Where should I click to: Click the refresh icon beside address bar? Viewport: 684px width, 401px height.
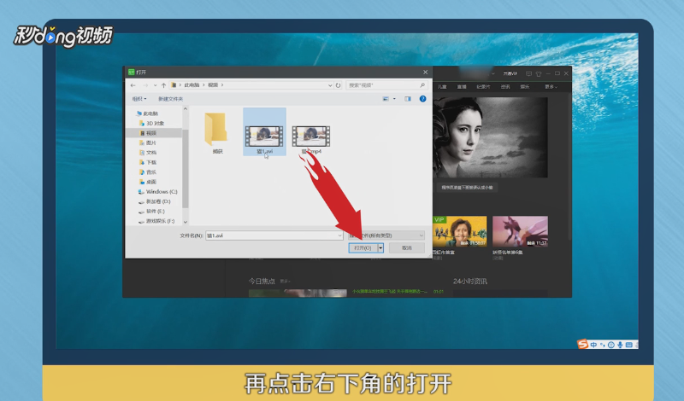coord(338,85)
